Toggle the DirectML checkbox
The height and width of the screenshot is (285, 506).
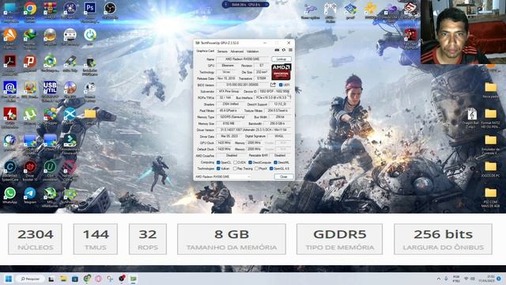275,162
